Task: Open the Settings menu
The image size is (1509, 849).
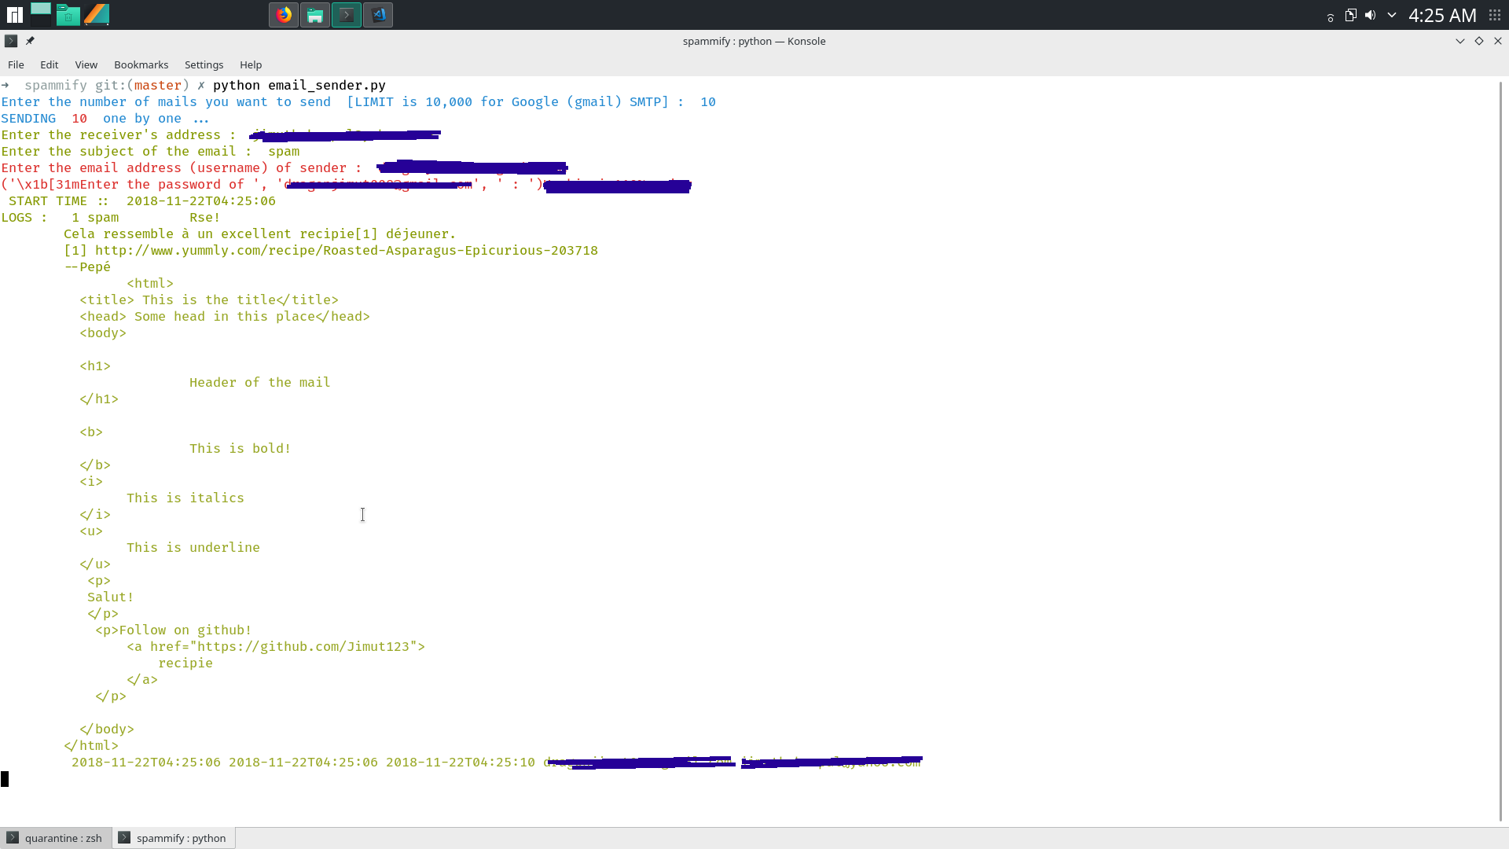Action: coord(204,64)
